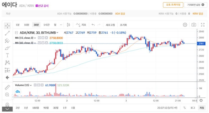The image size is (209, 113).
Task: Open the interval dropdown next to 일
Action: tap(61, 25)
